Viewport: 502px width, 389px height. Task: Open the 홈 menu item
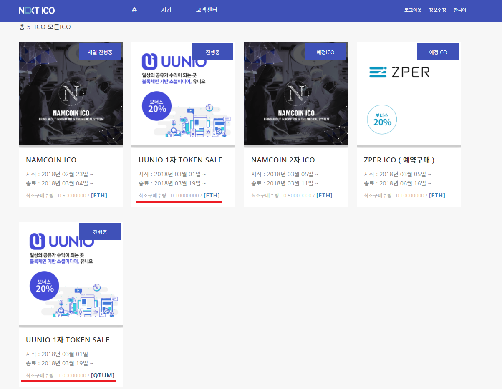pyautogui.click(x=134, y=10)
